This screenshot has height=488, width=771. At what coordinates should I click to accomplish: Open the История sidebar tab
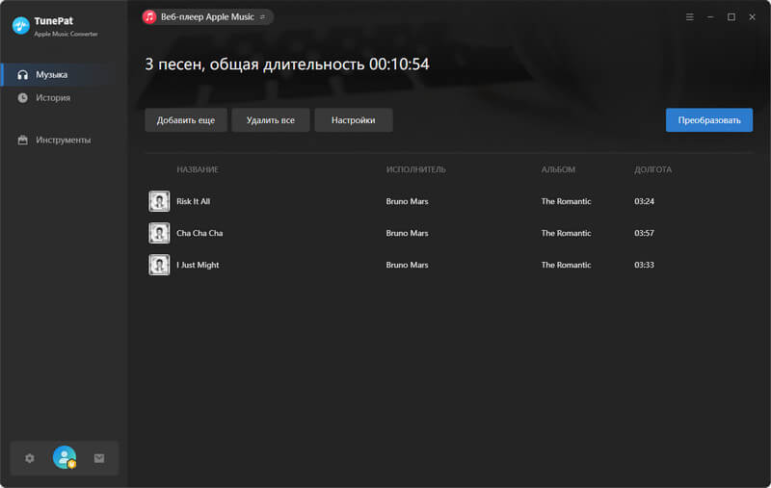click(x=53, y=97)
